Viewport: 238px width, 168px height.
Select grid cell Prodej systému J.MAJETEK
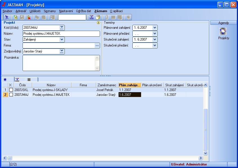[x=52, y=95]
